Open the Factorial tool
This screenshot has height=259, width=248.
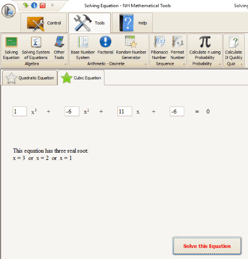105,45
